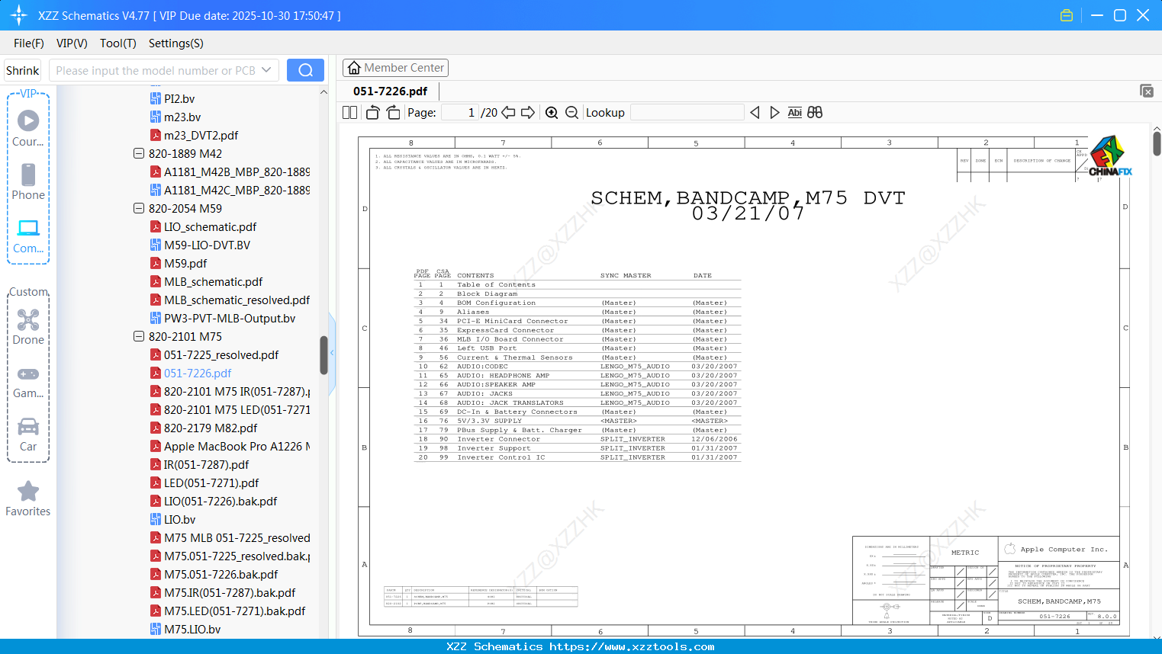Screen dimensions: 1162x654
Task: Open the VIP(V) menu
Action: 72,43
